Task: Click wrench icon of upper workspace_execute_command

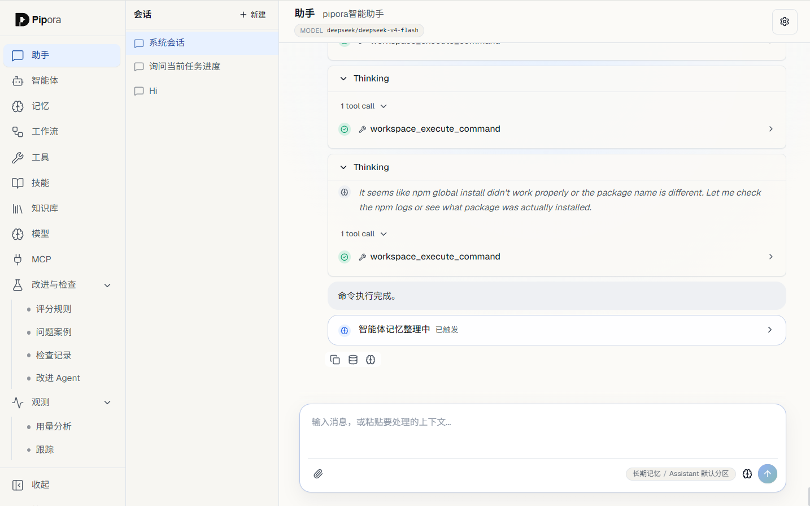Action: [363, 129]
